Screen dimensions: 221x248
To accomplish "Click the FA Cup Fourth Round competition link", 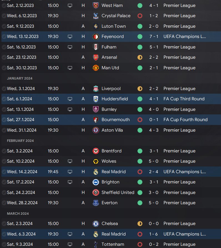I will (185, 120).
